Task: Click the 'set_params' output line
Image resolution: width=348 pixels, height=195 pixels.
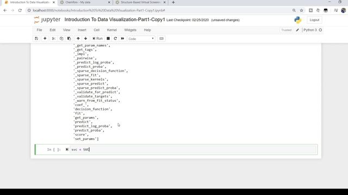Action: coord(86,139)
